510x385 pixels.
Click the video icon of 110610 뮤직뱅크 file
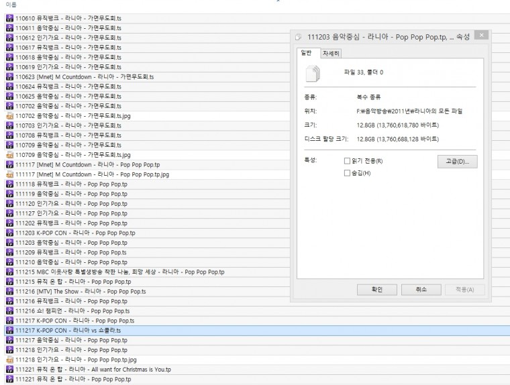10,18
